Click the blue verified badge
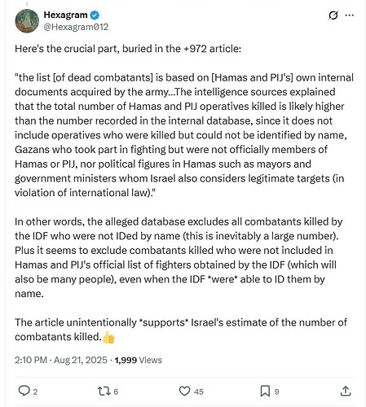Image resolution: width=366 pixels, height=407 pixels. [95, 15]
